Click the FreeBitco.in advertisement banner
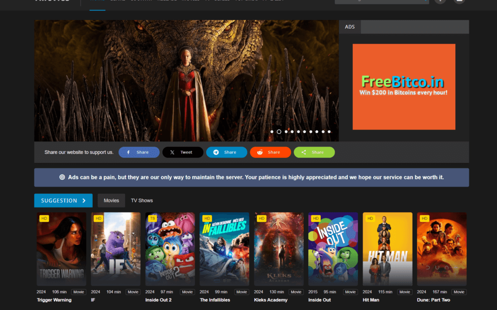This screenshot has width=497, height=310. coord(404,87)
